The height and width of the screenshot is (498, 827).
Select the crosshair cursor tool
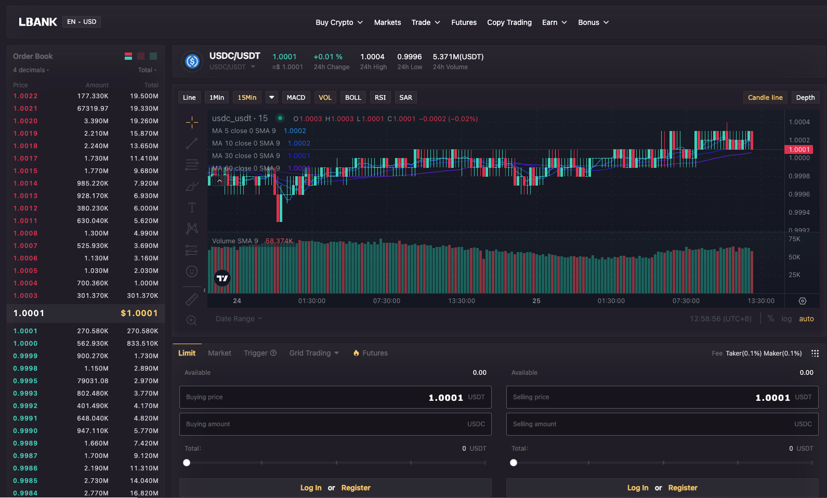click(192, 122)
